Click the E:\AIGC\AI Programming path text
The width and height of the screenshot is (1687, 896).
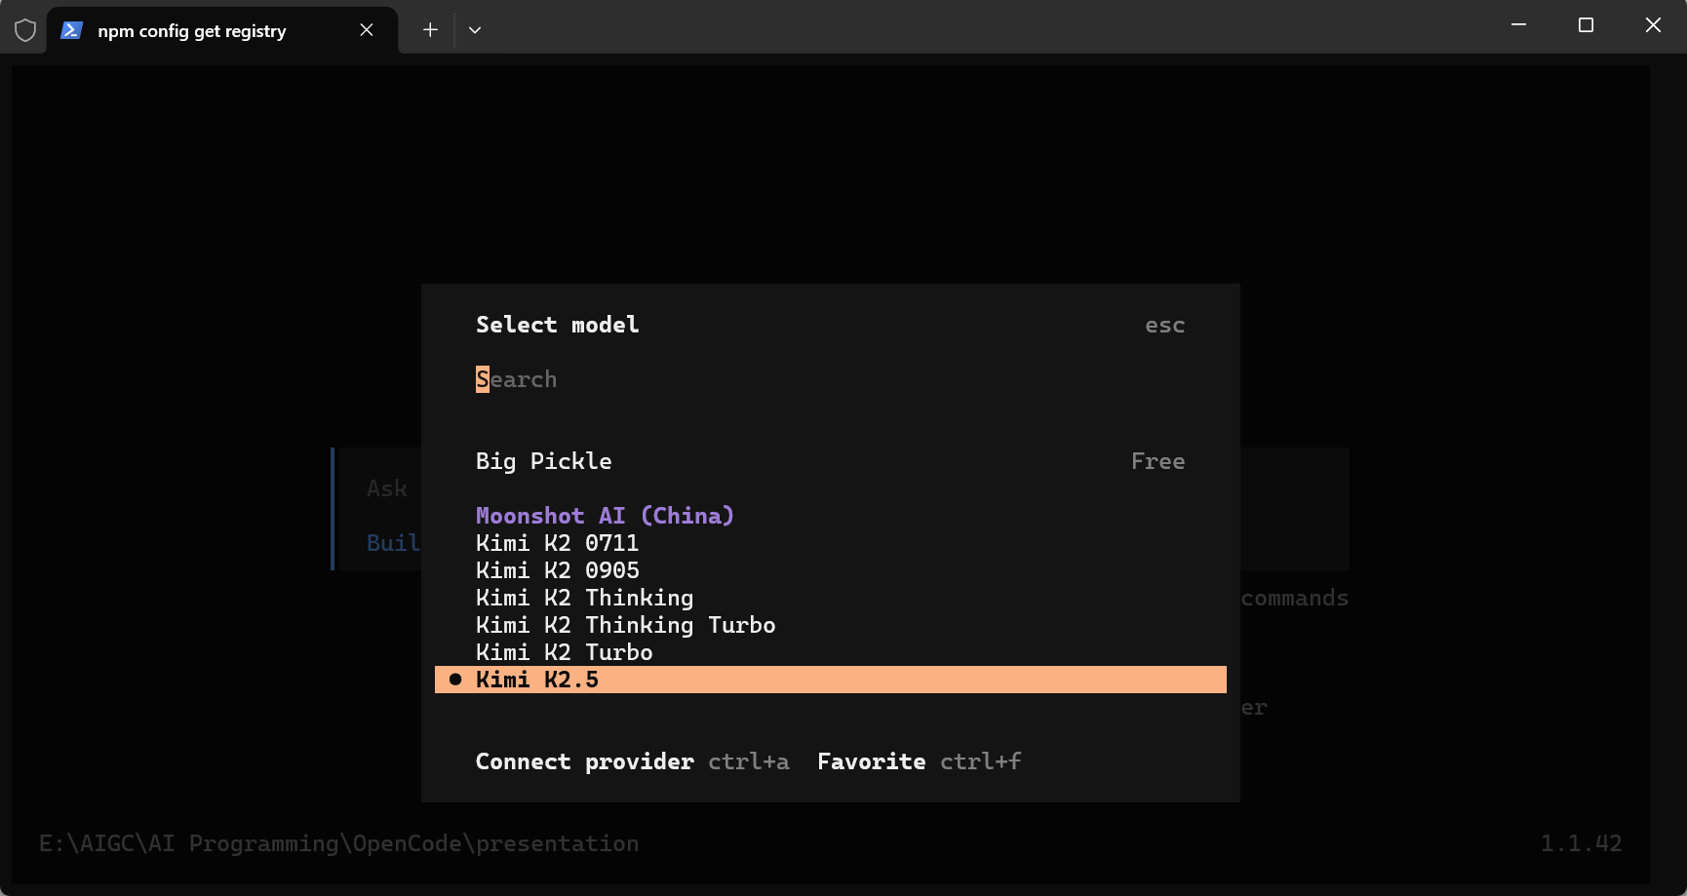(x=339, y=843)
